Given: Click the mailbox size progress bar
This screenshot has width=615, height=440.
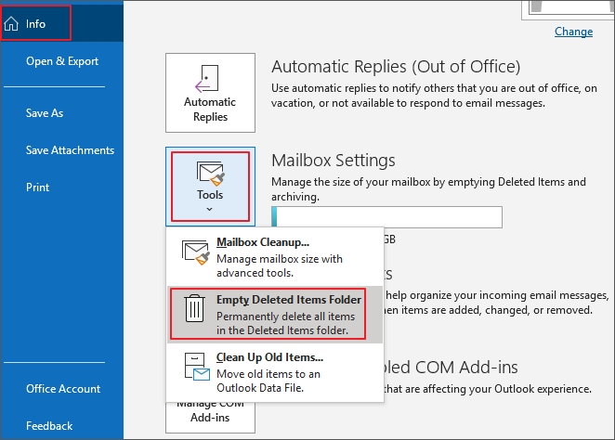Looking at the screenshot, I should (x=386, y=216).
